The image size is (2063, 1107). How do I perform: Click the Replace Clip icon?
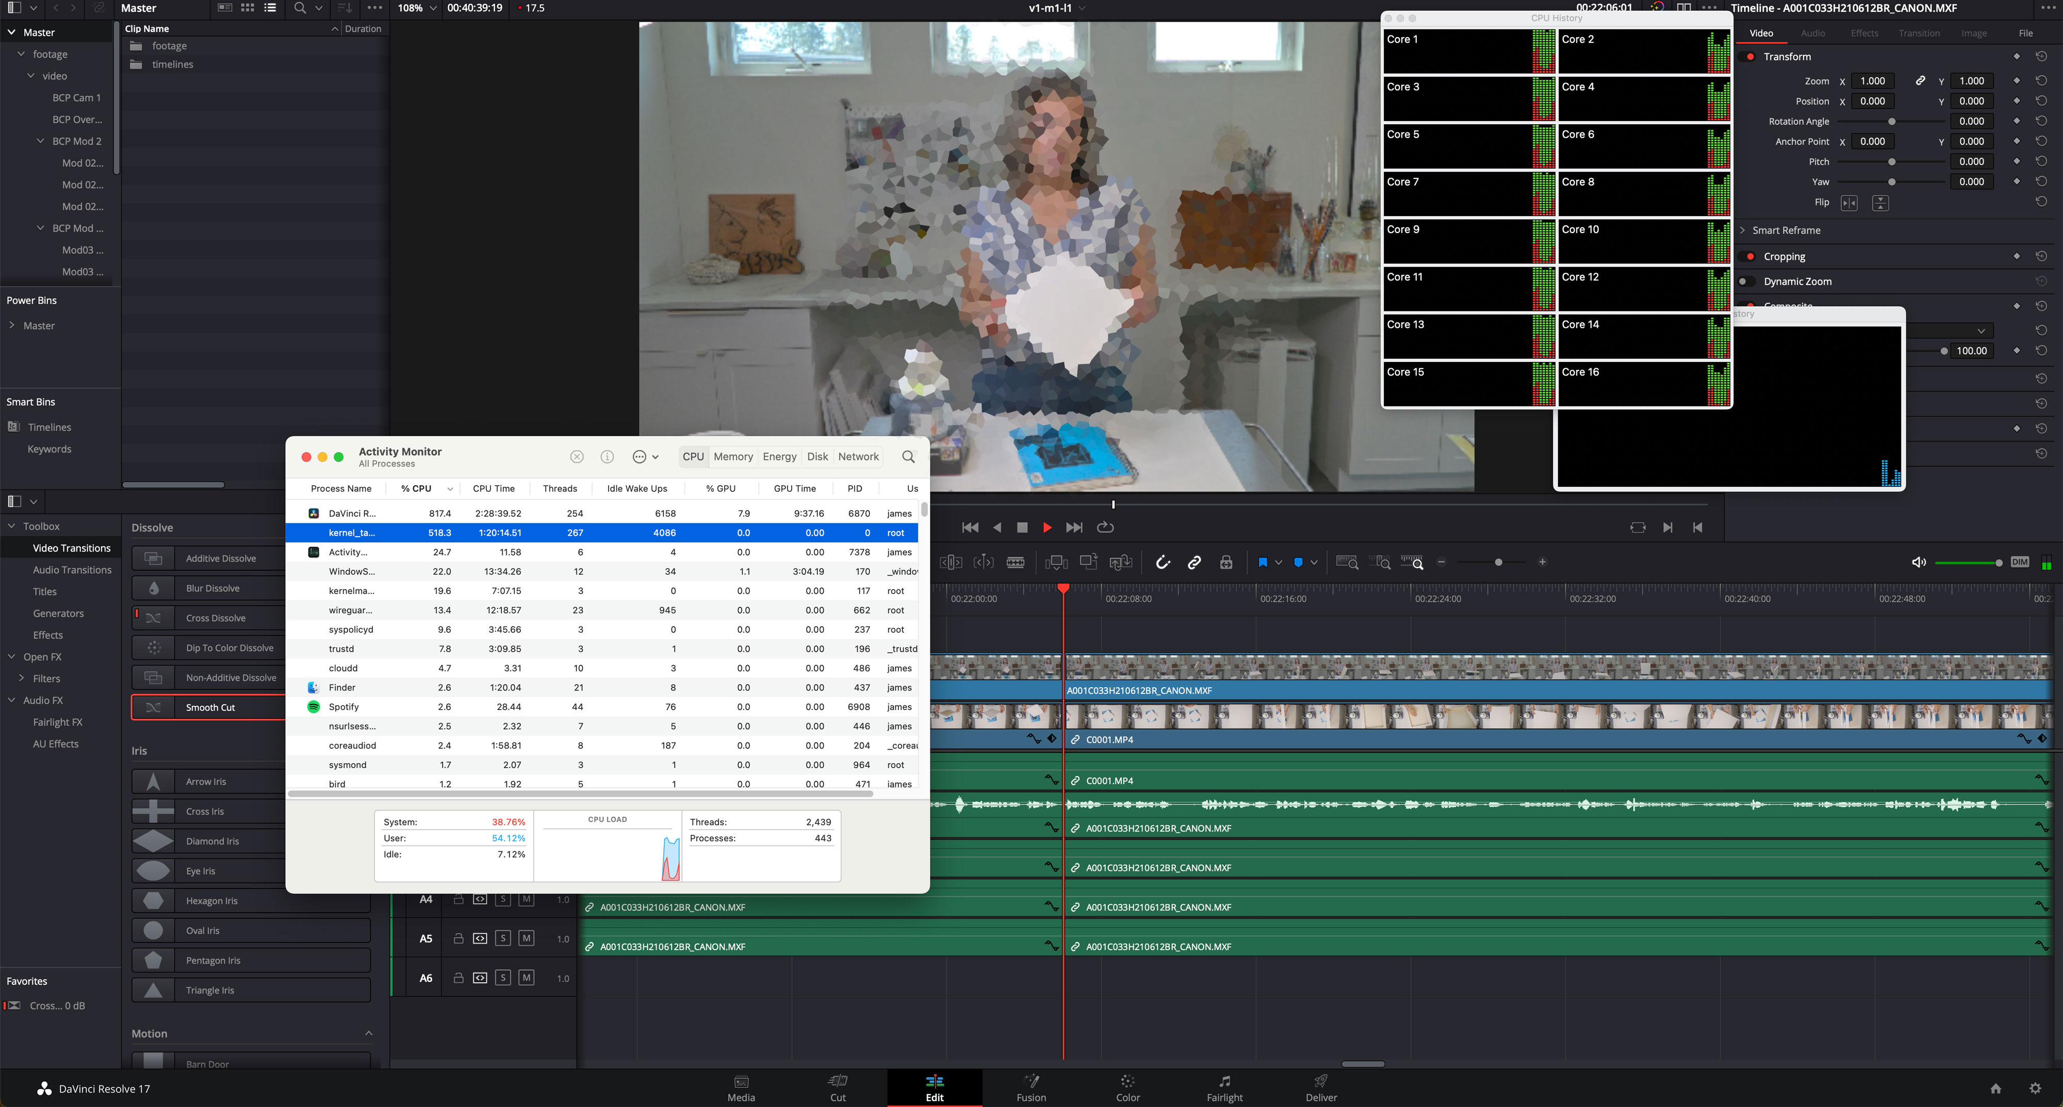pos(1120,562)
